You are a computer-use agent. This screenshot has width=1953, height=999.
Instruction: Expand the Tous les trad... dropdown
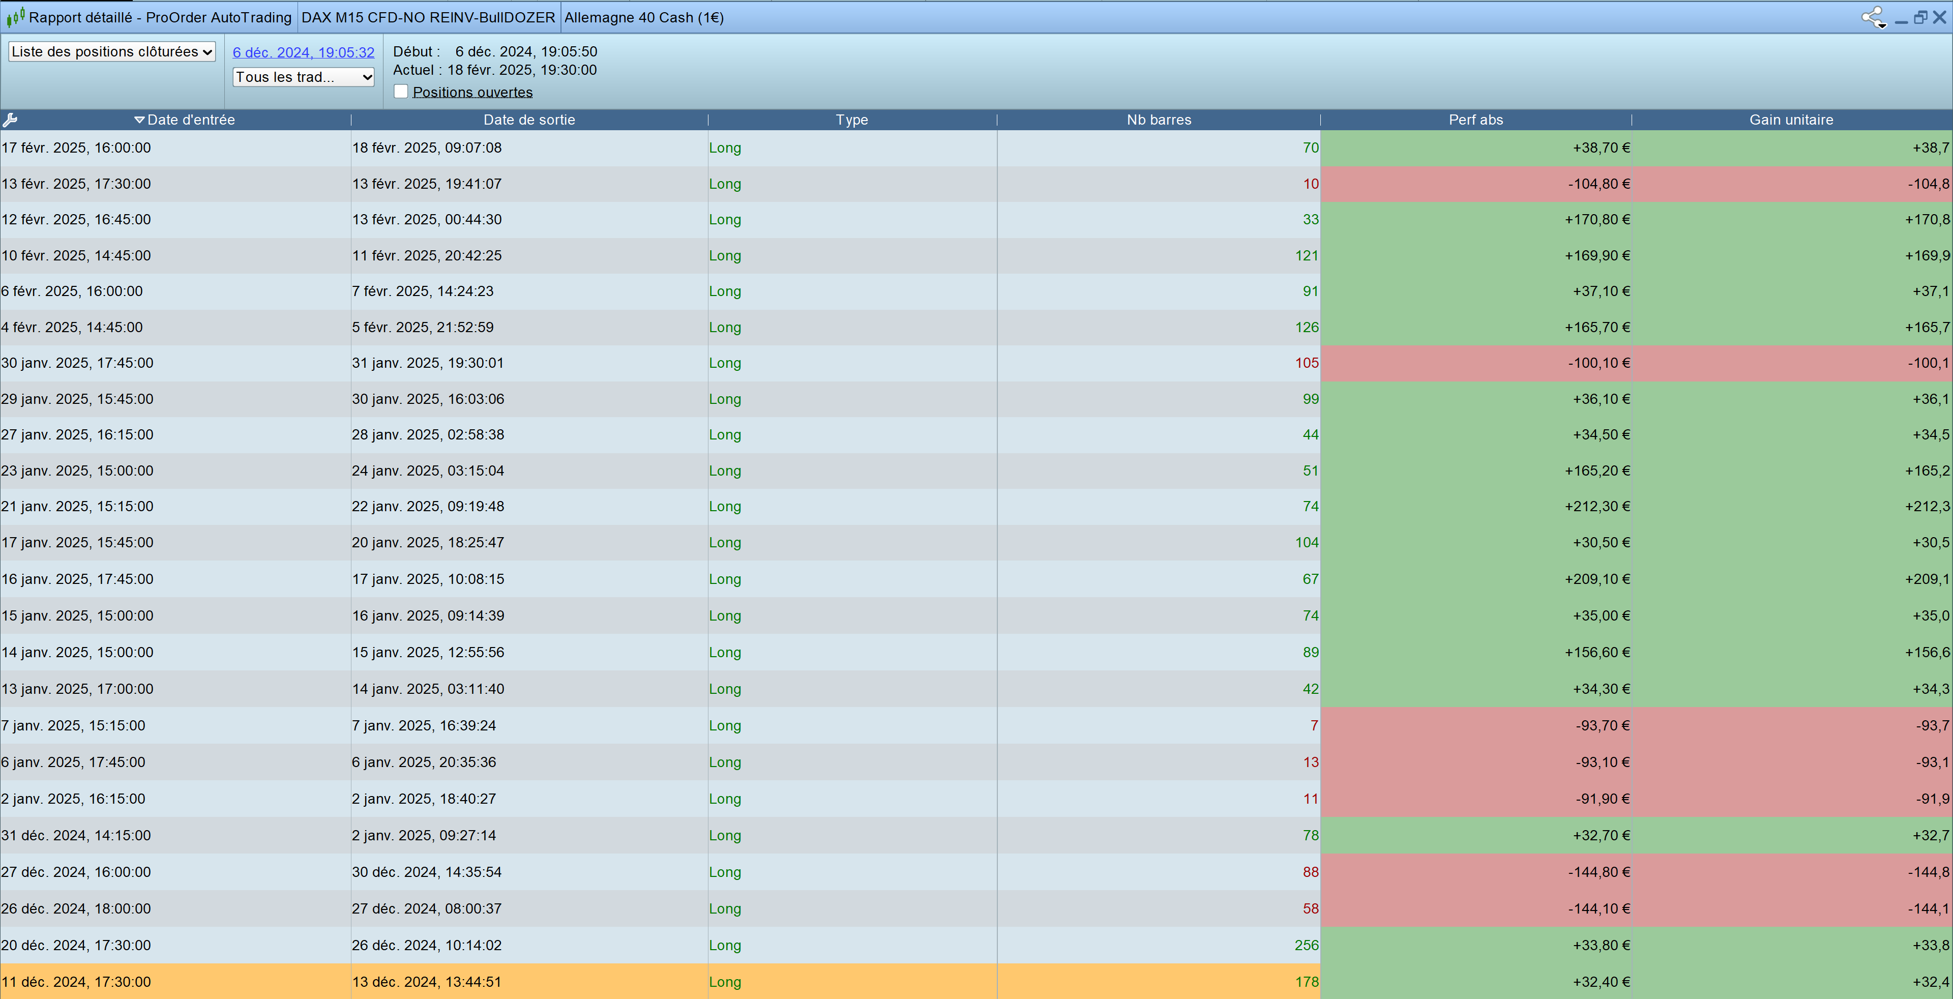tap(303, 77)
